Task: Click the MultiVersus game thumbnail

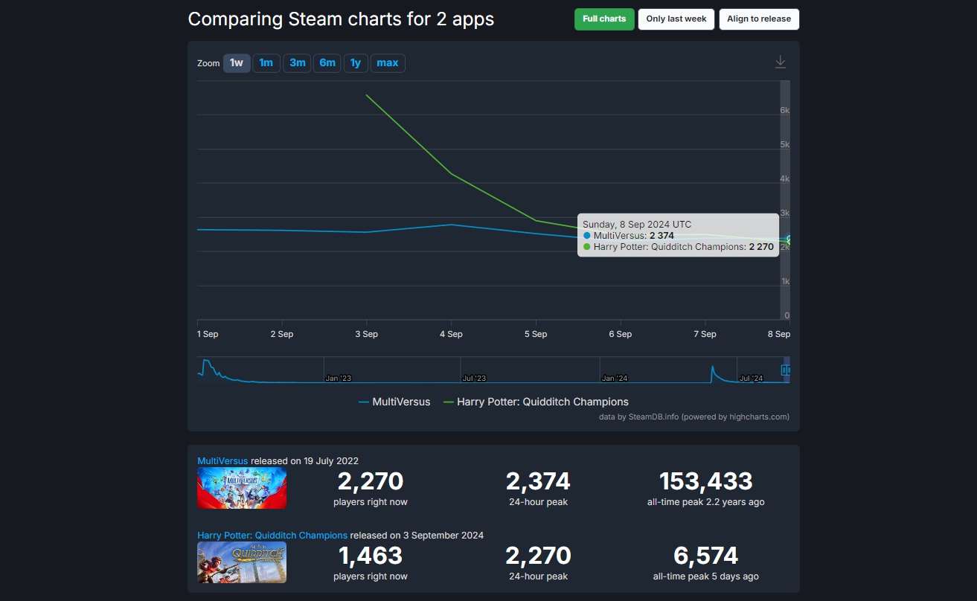Action: 242,488
